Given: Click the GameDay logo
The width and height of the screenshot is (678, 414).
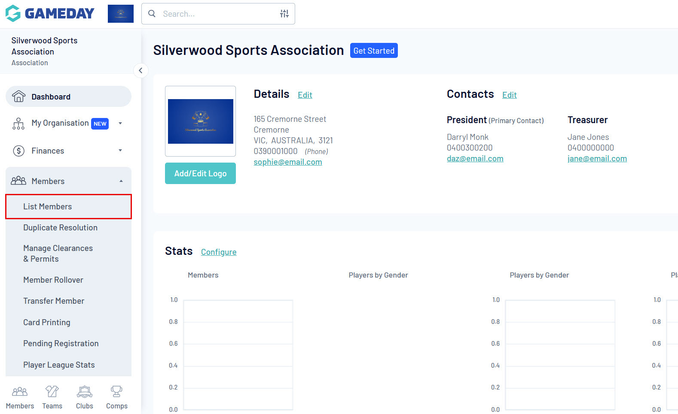Looking at the screenshot, I should 50,13.
